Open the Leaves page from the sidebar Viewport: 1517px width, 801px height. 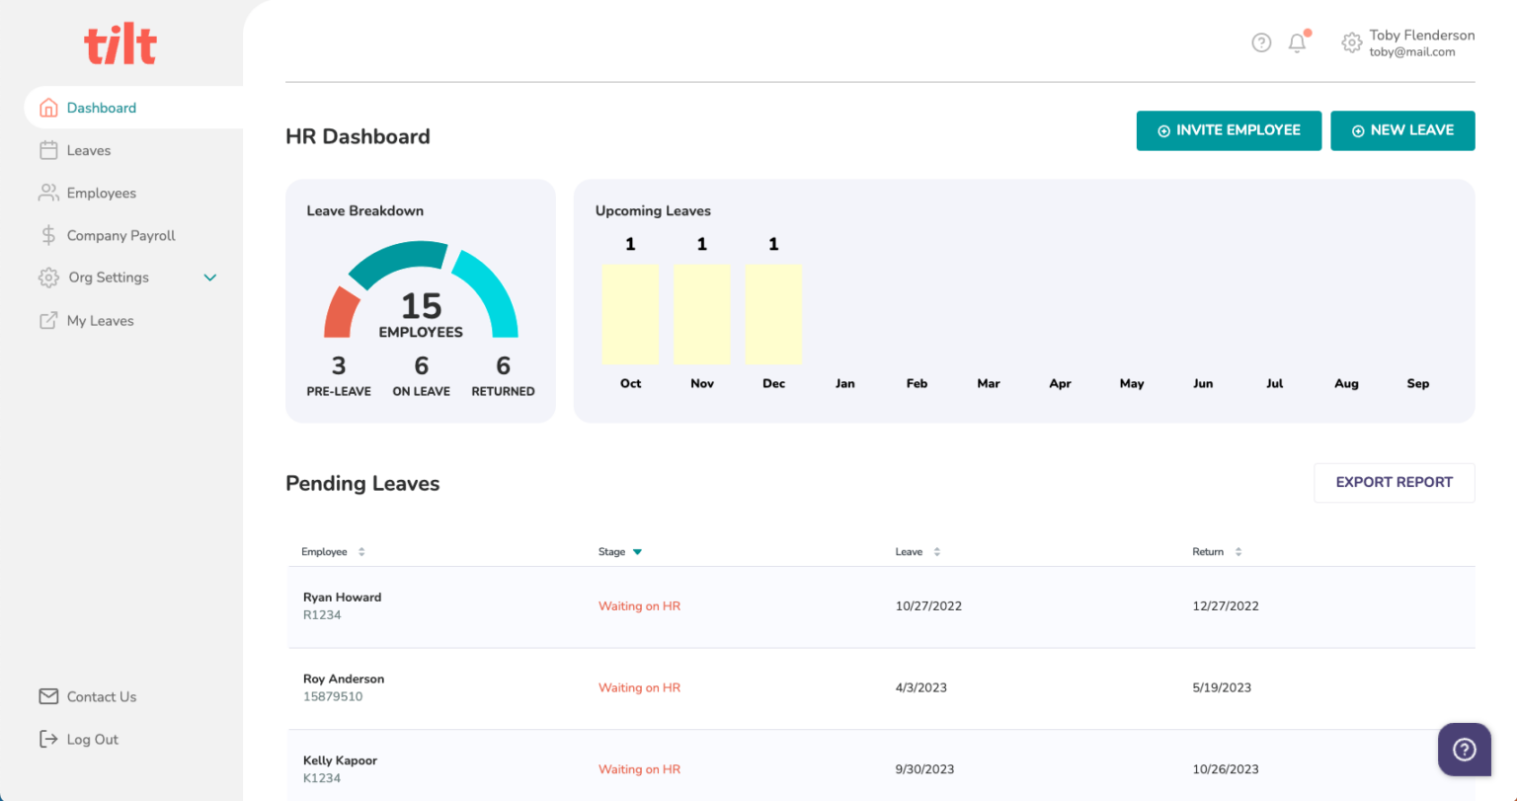tap(88, 150)
